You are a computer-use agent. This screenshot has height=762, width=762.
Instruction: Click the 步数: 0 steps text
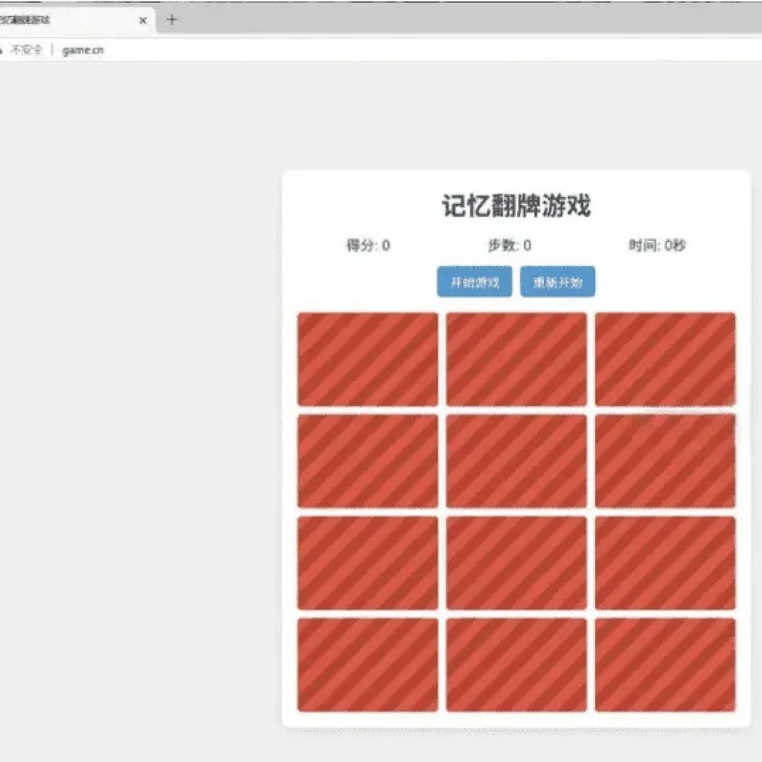(x=510, y=246)
